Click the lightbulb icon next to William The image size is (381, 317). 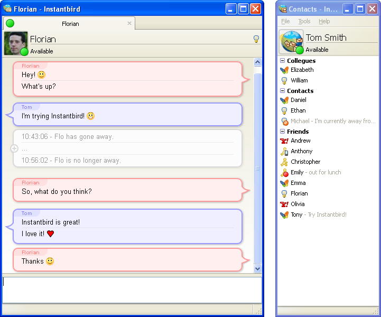284,80
